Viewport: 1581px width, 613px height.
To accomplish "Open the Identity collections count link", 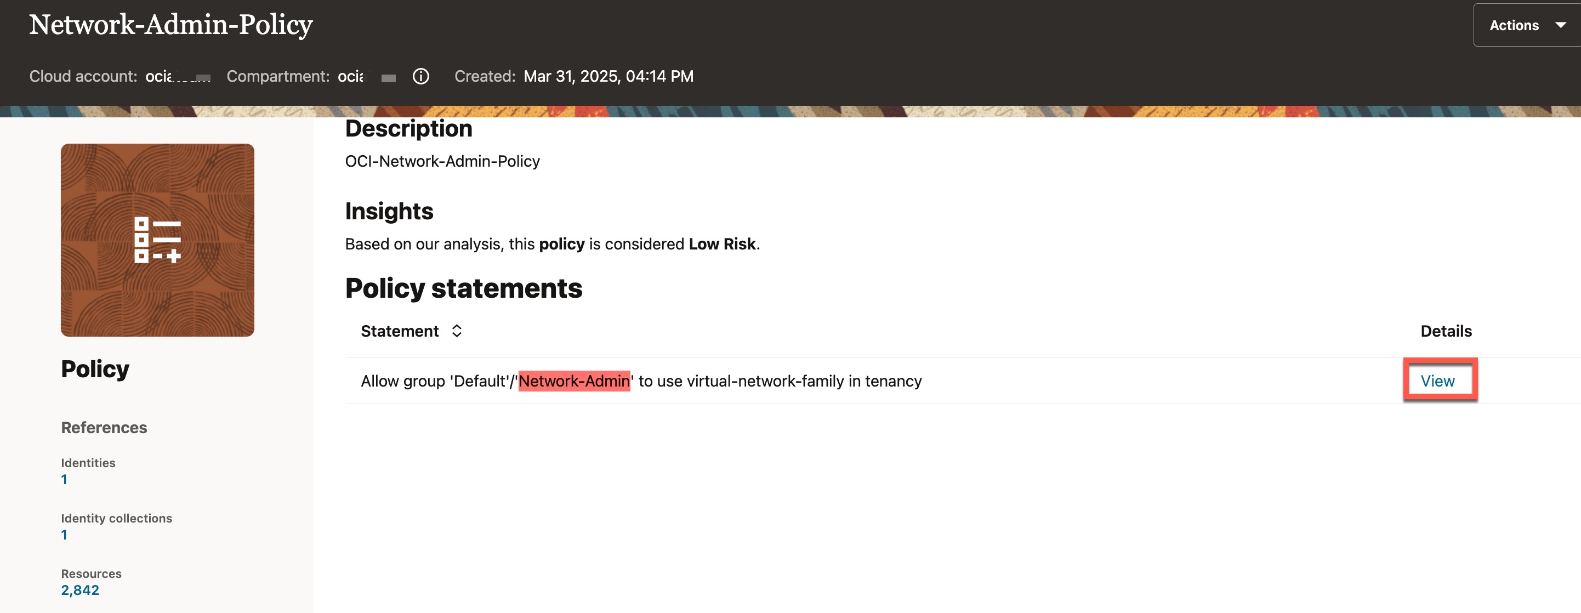I will [x=64, y=535].
